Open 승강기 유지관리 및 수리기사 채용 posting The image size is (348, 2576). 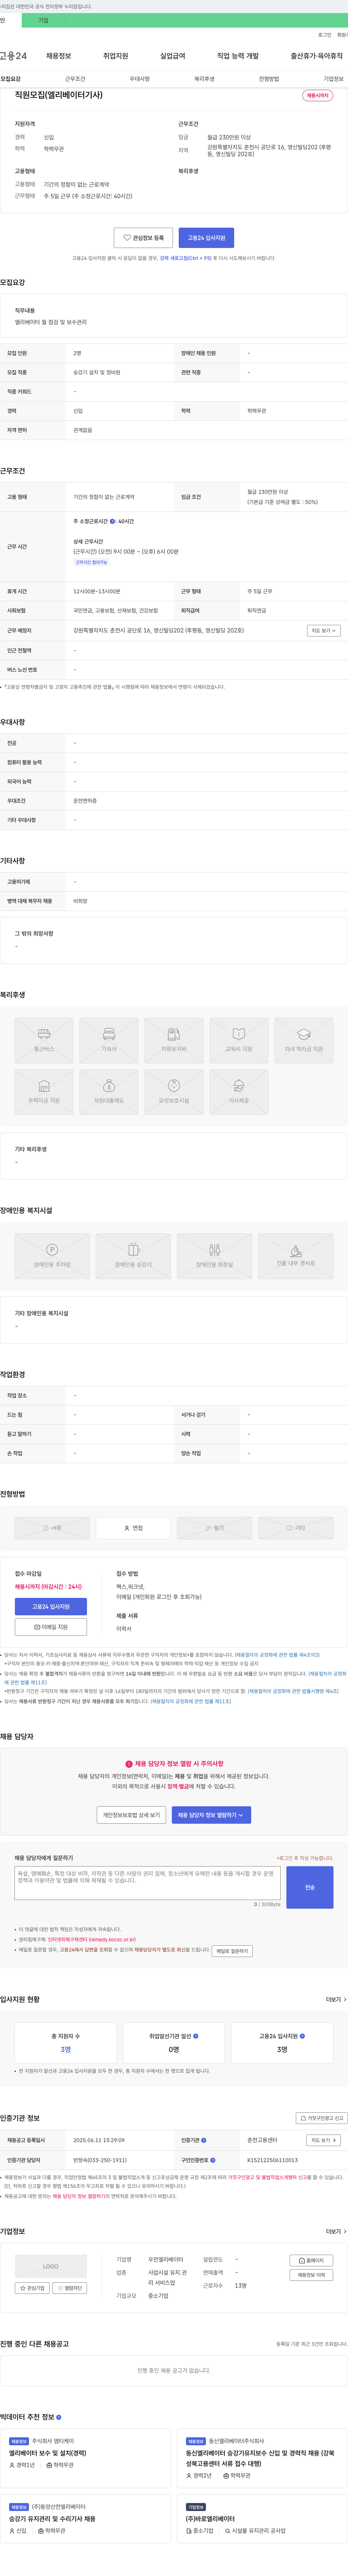pos(52,2519)
